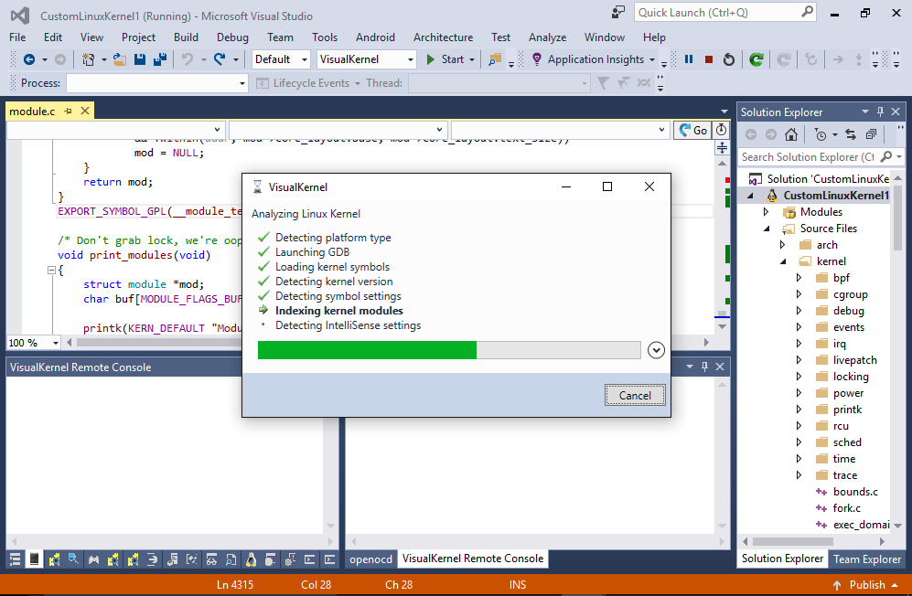The width and height of the screenshot is (912, 596).
Task: Click Sync with Active Document icon
Action: pyautogui.click(x=850, y=134)
